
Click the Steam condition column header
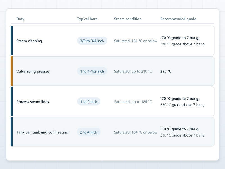pyautogui.click(x=128, y=19)
